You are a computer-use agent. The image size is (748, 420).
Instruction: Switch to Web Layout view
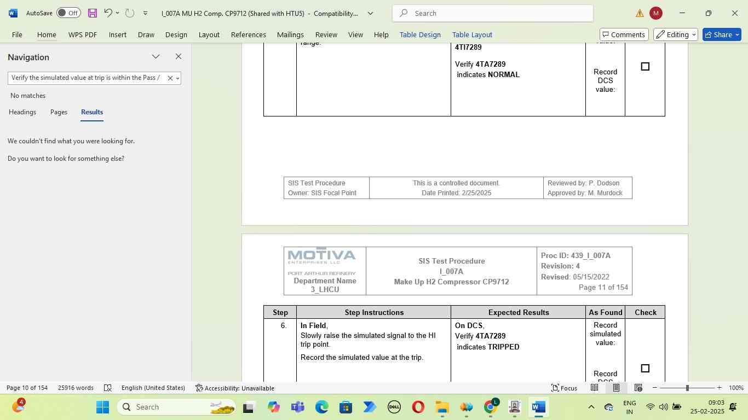coord(638,388)
